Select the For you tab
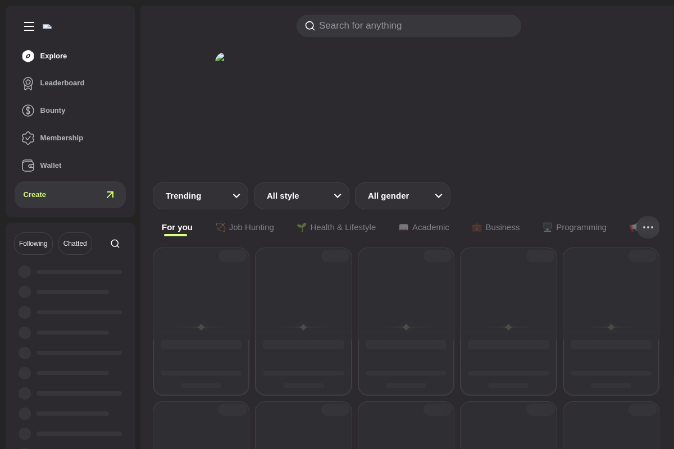 point(177,227)
